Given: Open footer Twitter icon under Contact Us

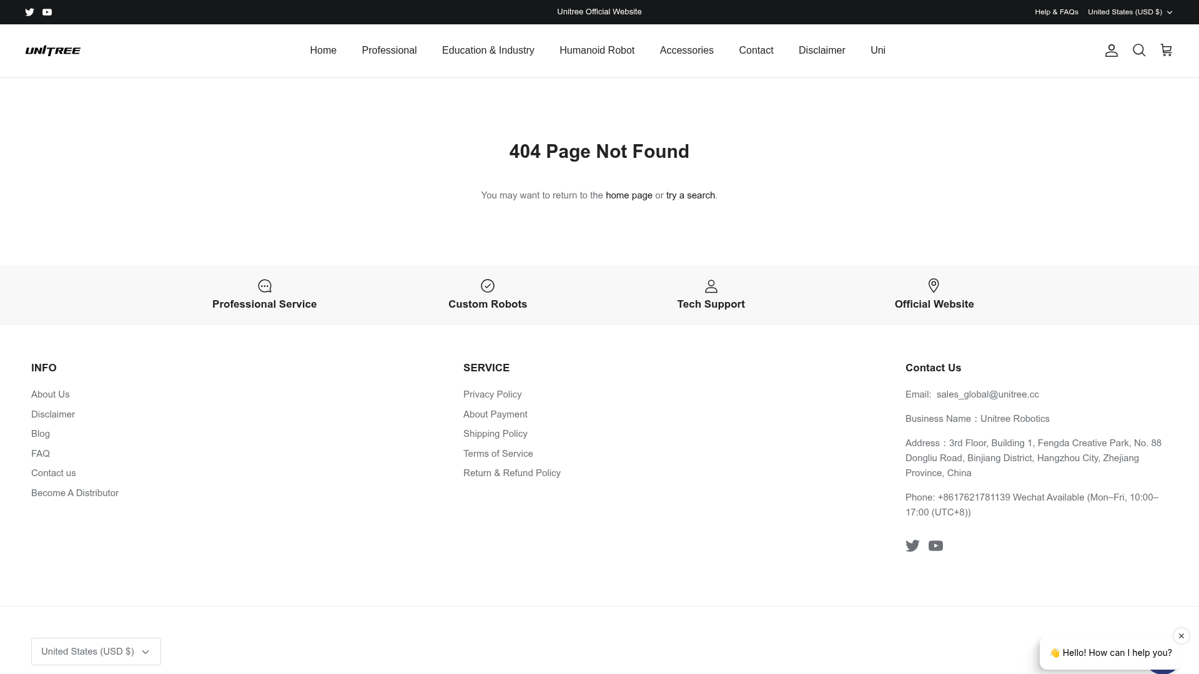Looking at the screenshot, I should pyautogui.click(x=912, y=546).
